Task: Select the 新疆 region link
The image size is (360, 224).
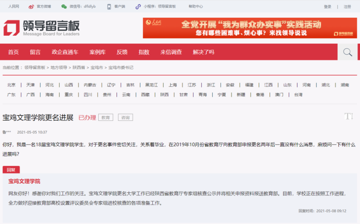Action: (x=241, y=95)
